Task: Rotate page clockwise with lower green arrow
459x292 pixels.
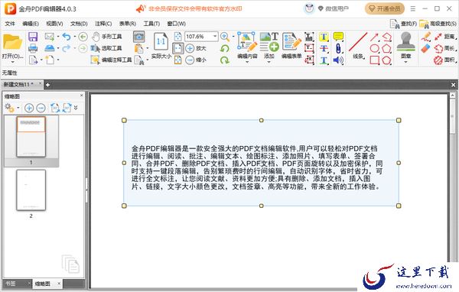Action: click(224, 60)
